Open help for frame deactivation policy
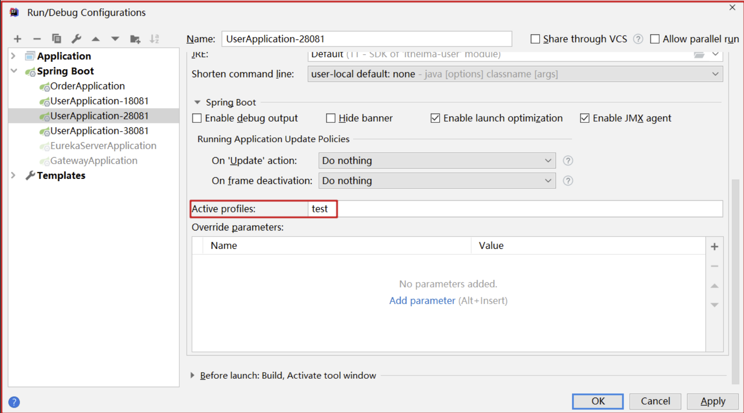The image size is (744, 413). (568, 181)
